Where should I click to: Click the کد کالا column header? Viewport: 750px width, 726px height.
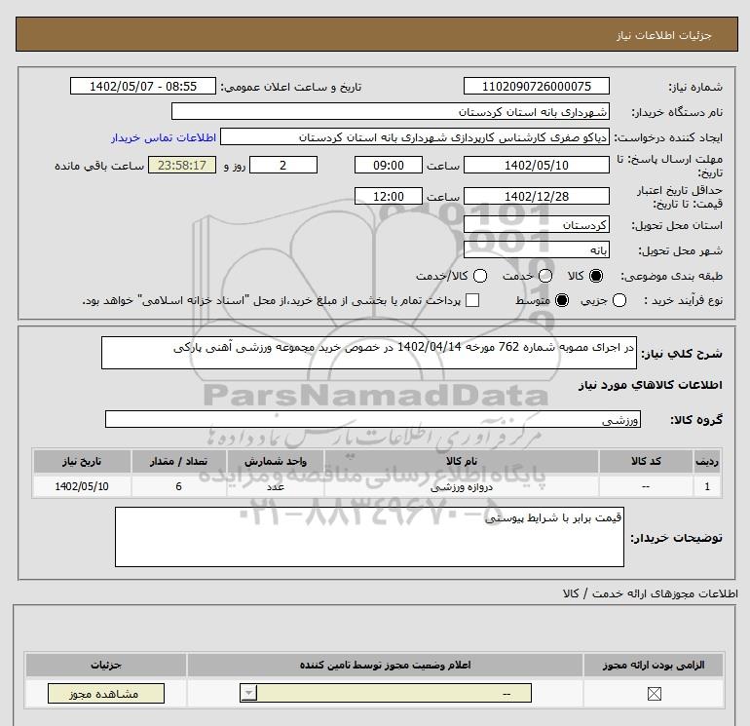point(646,461)
